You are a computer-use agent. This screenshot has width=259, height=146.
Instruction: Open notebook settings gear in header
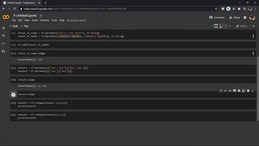pos(245,17)
